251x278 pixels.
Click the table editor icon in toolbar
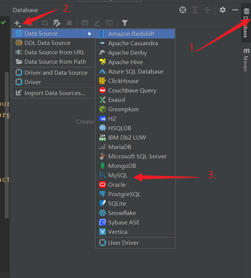pyautogui.click(x=85, y=23)
